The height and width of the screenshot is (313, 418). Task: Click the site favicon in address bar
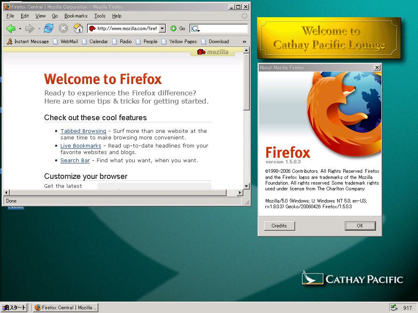92,29
